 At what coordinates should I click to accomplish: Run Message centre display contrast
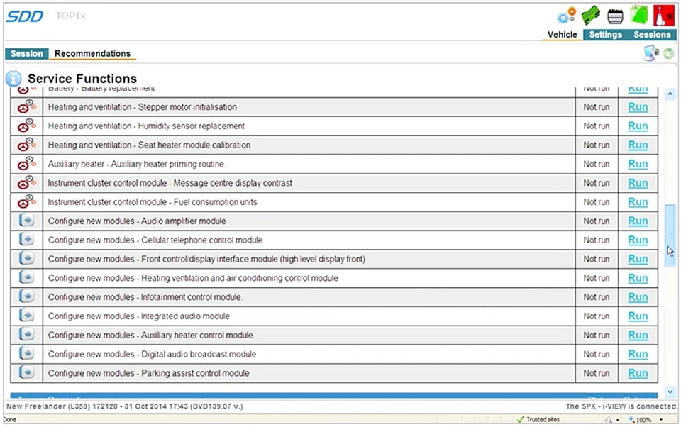pos(638,183)
